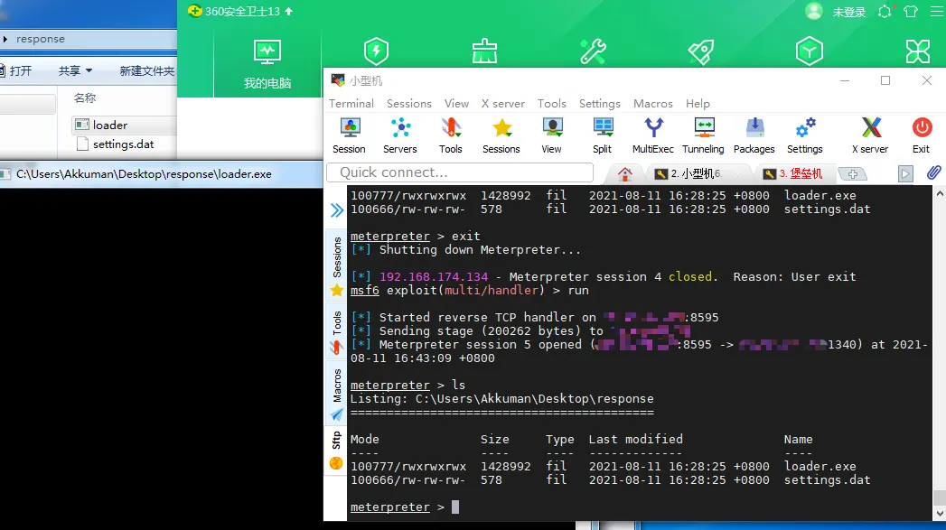
Task: Open the View menu
Action: (456, 104)
